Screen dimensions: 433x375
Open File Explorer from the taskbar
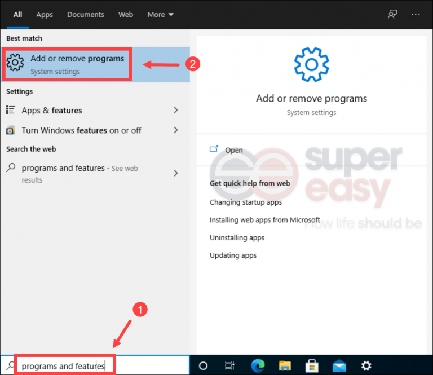[285, 366]
